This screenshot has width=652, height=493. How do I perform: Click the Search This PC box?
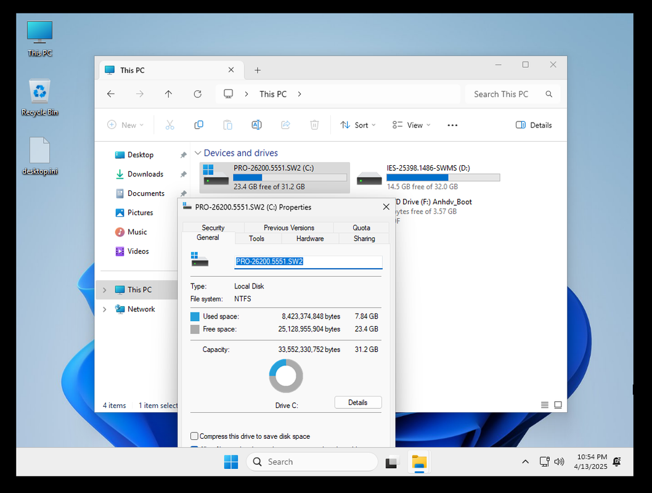(513, 94)
